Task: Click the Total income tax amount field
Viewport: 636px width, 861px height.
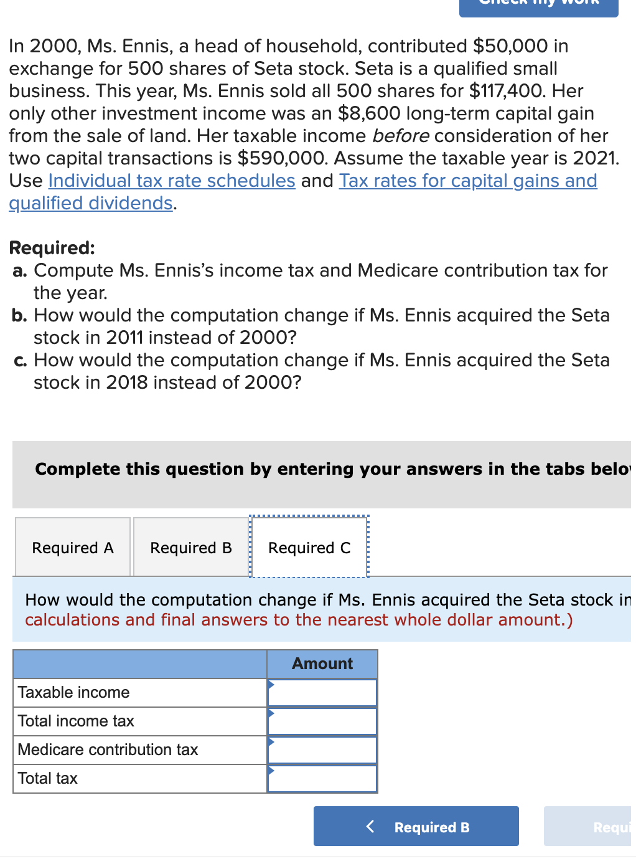Action: (322, 721)
